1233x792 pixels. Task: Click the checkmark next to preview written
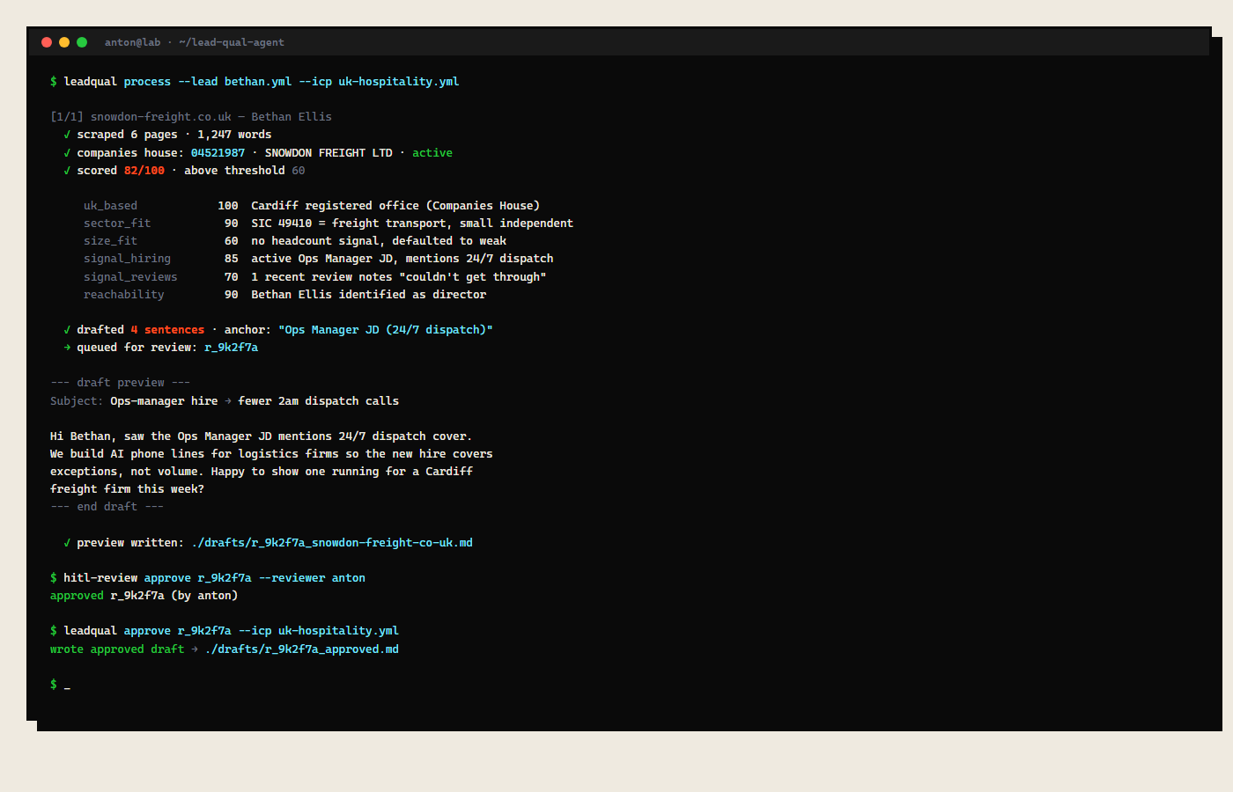(x=67, y=543)
